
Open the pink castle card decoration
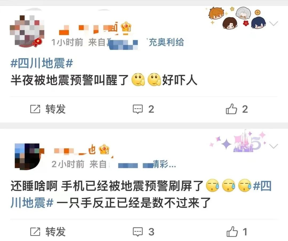tap(238, 141)
